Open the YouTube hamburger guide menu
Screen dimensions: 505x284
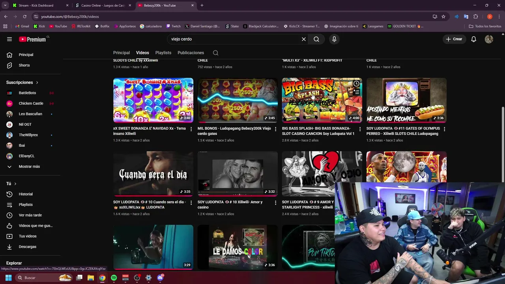coord(9,39)
